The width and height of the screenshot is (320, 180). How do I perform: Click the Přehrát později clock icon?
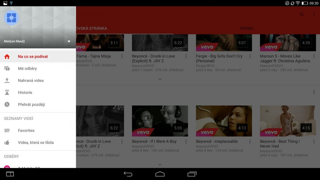click(x=7, y=105)
